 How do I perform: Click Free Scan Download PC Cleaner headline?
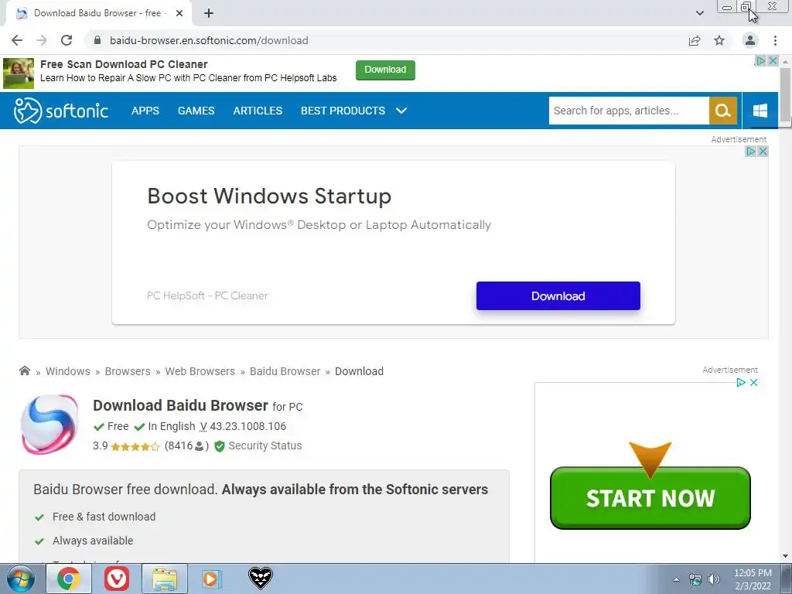tap(124, 64)
